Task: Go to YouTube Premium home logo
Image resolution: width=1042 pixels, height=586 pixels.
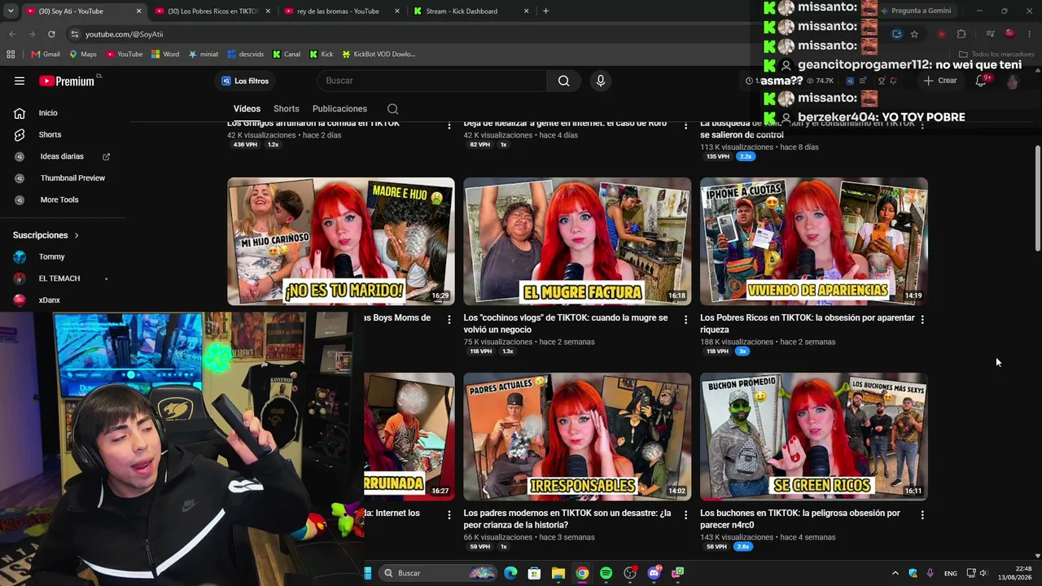Action: [x=67, y=81]
